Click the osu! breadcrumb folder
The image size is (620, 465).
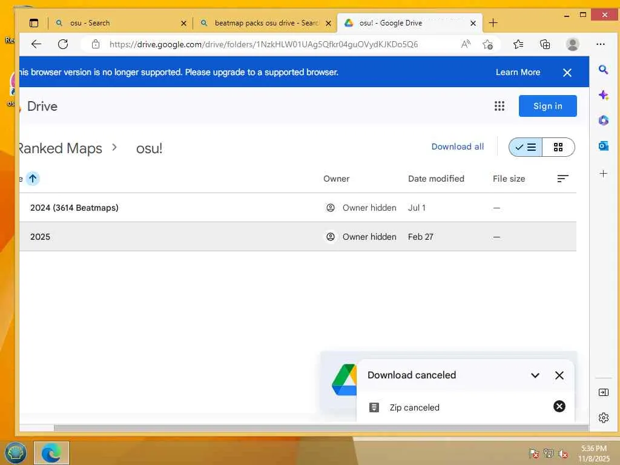(x=149, y=148)
